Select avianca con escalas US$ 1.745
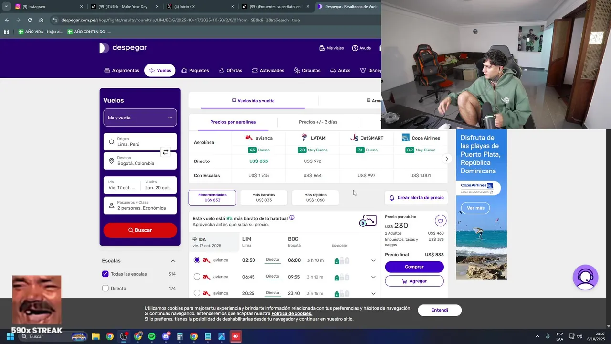The image size is (611, 344). [x=258, y=176]
